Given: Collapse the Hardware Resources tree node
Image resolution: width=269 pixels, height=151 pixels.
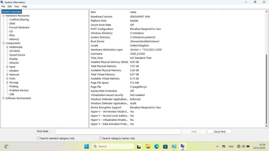Looking at the screenshot, I should (x=3, y=16).
